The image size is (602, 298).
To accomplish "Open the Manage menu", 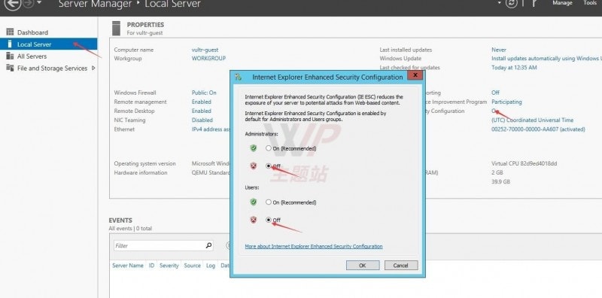I will coord(562,3).
